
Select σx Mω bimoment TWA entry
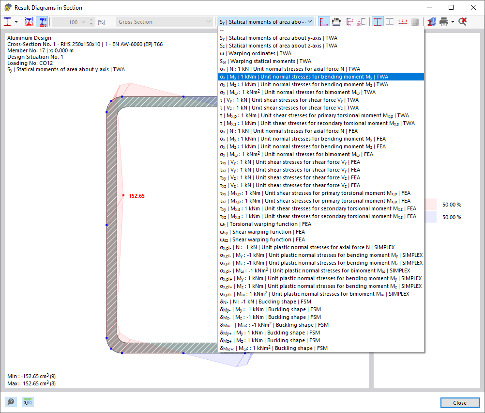click(x=321, y=92)
